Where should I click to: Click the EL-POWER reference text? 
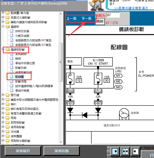point(146,76)
